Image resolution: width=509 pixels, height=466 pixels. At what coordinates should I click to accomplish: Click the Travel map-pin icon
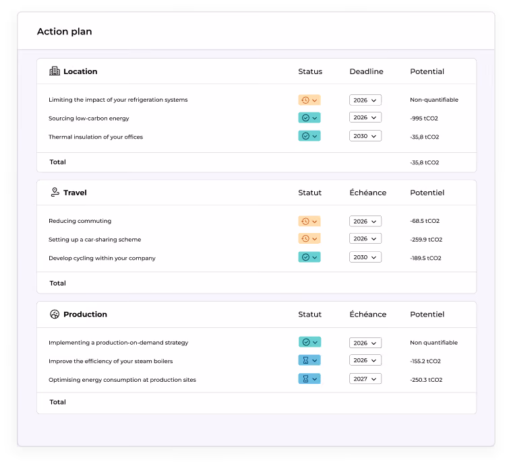55,193
